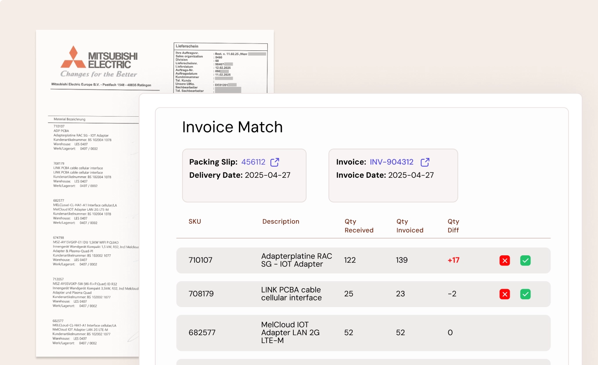Click the Mitsubishi Electric logo
The image size is (598, 365).
point(99,59)
